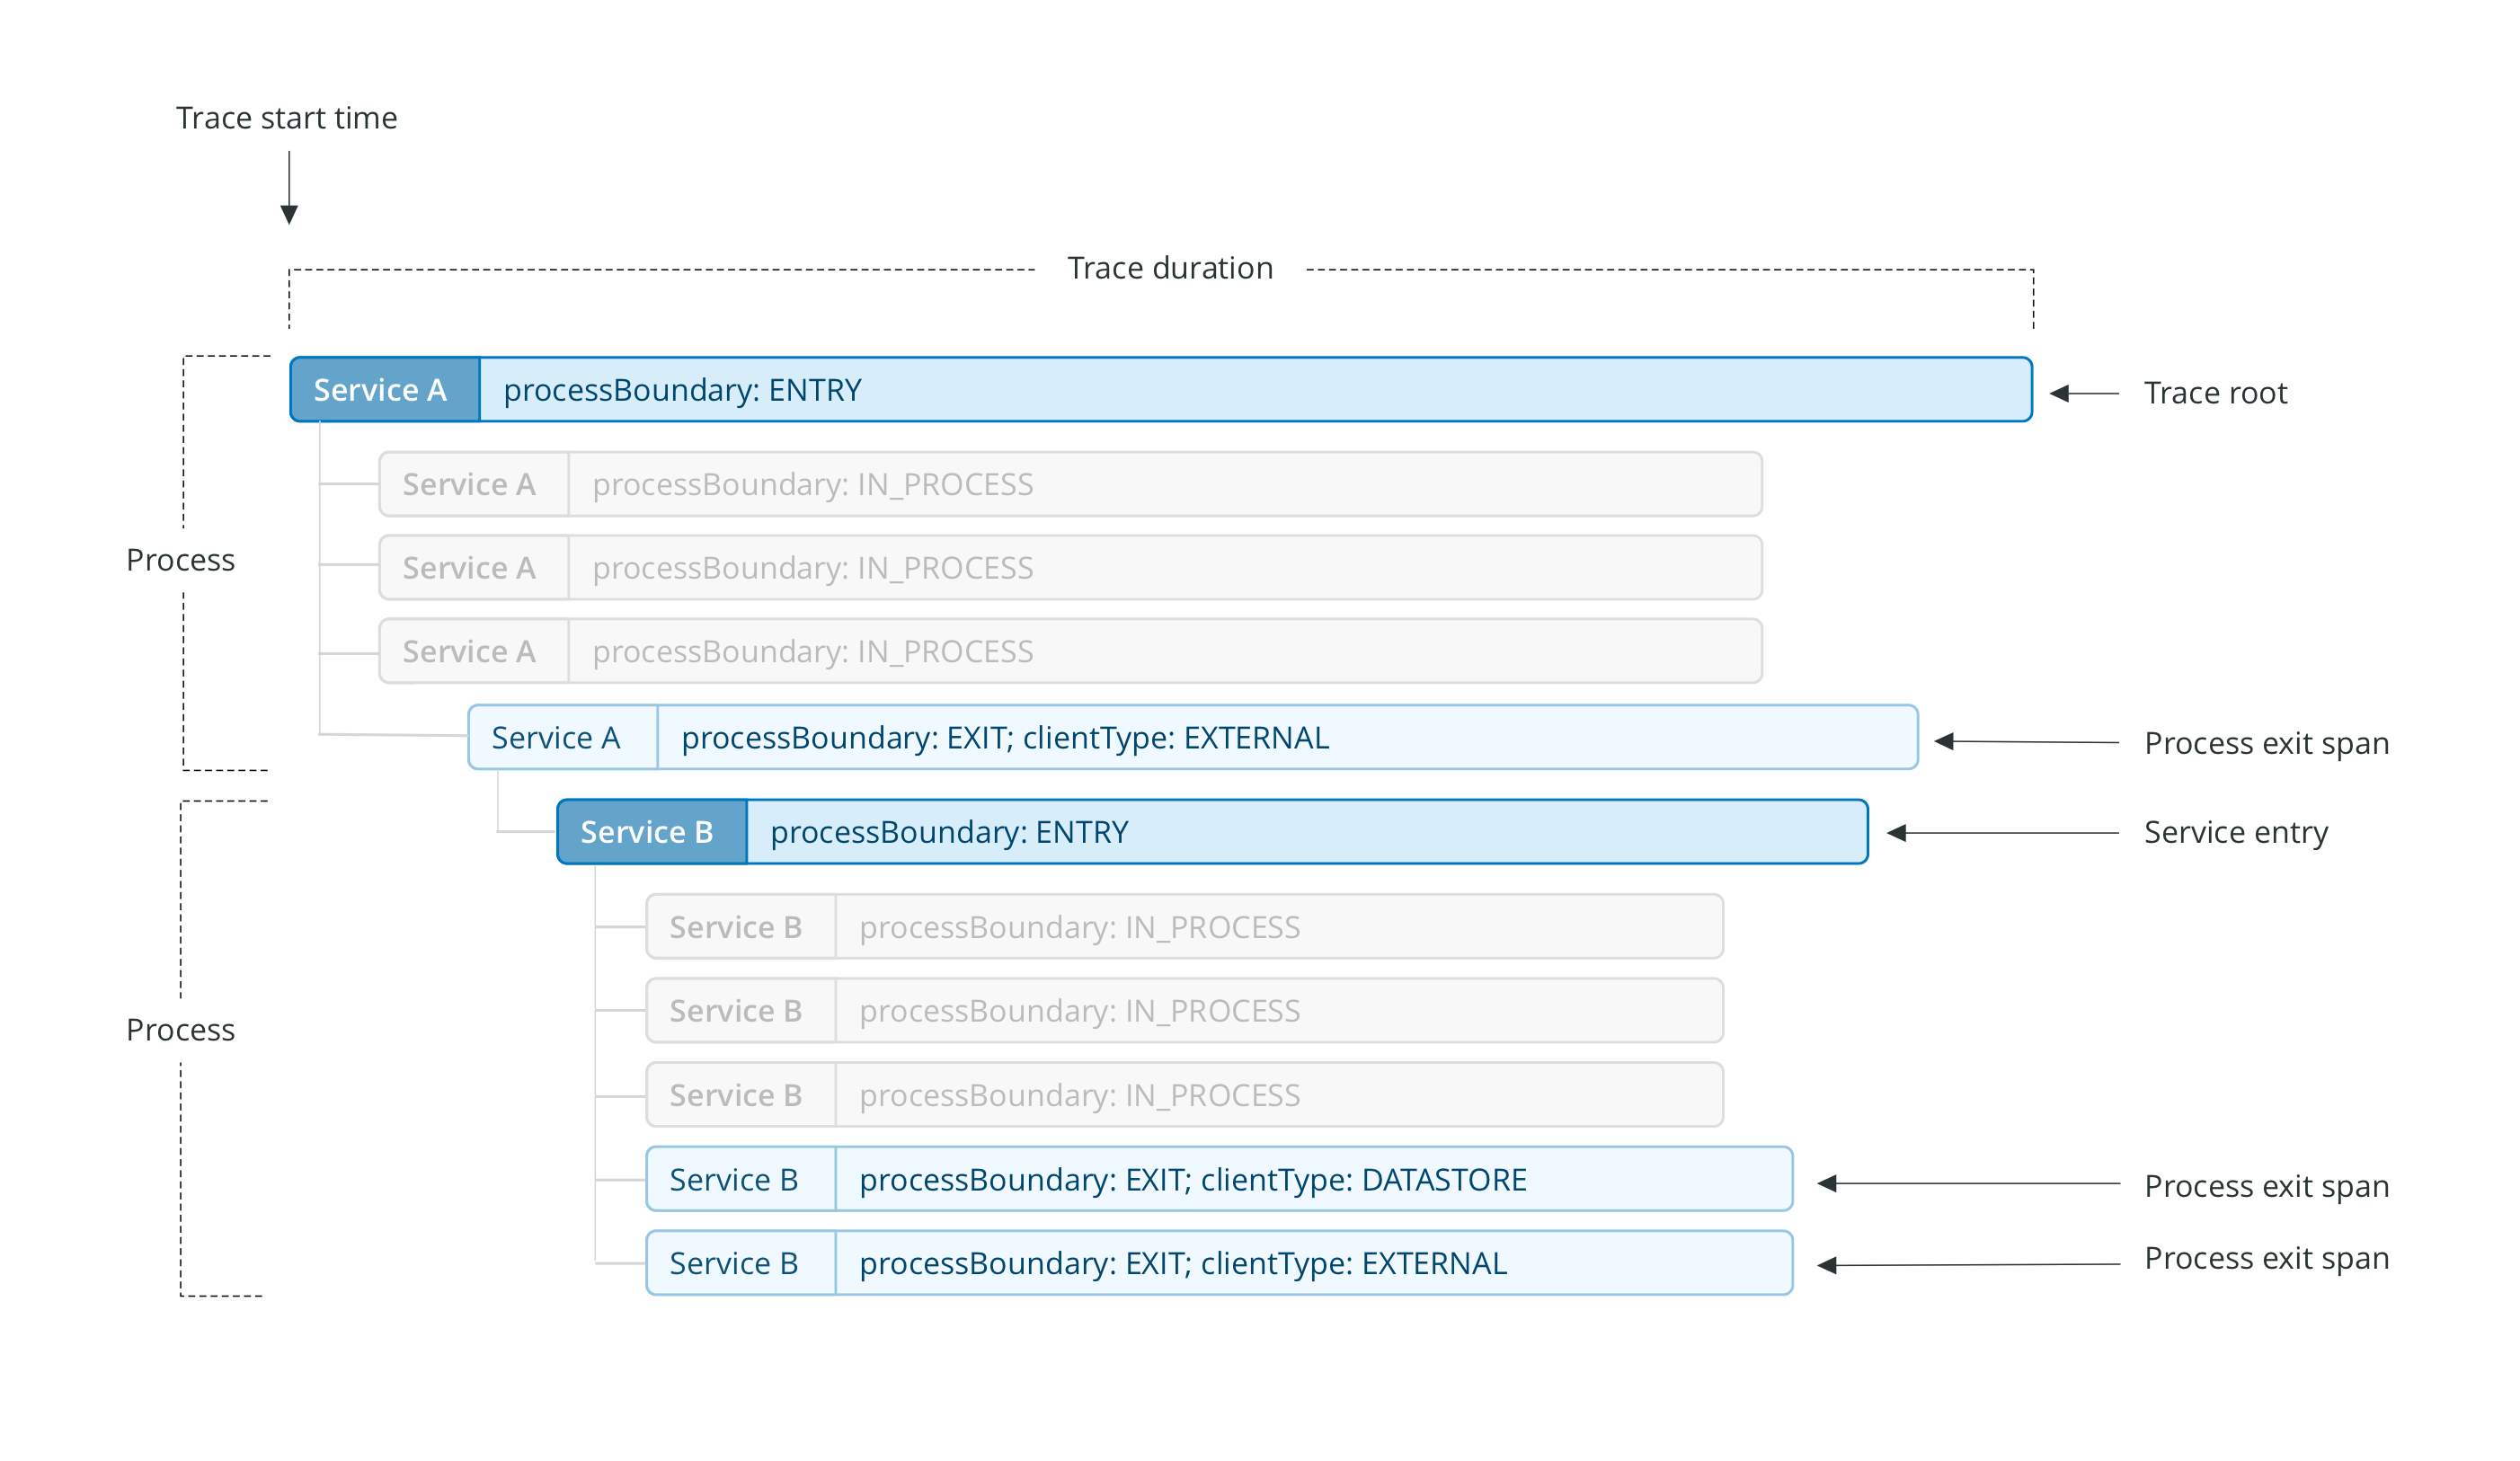Click the arrow below Trace start time
Image resolution: width=2520 pixels, height=1461 pixels.
tap(289, 188)
